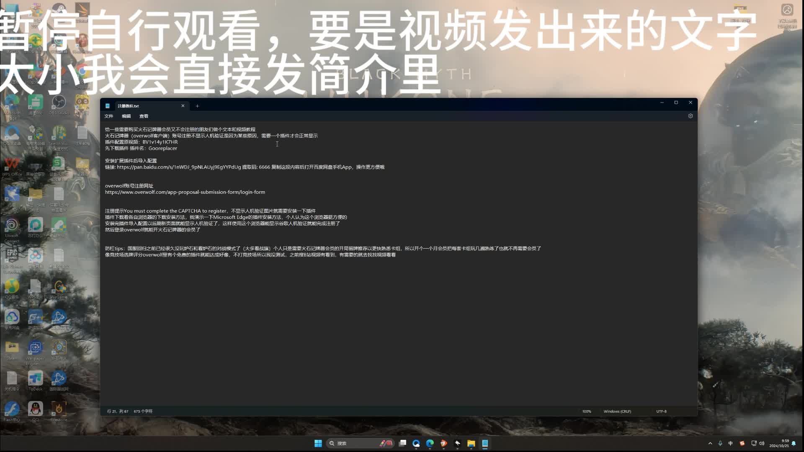
Task: Open the Windows Start menu
Action: (318, 443)
